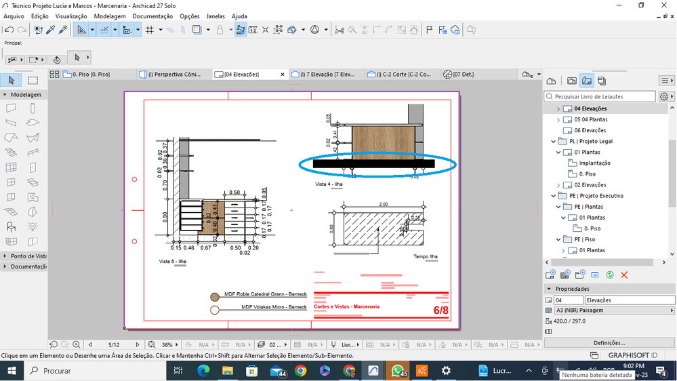
Task: Toggle Snap Guides button in toolbar
Action: 104,30
